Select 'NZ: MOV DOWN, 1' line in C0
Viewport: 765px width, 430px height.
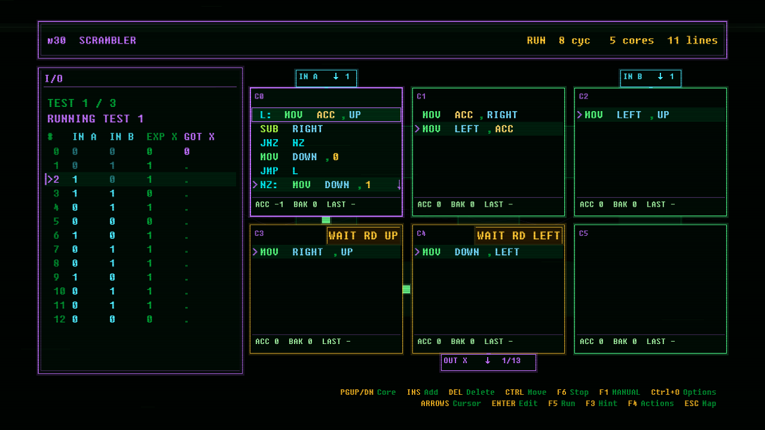(x=326, y=185)
